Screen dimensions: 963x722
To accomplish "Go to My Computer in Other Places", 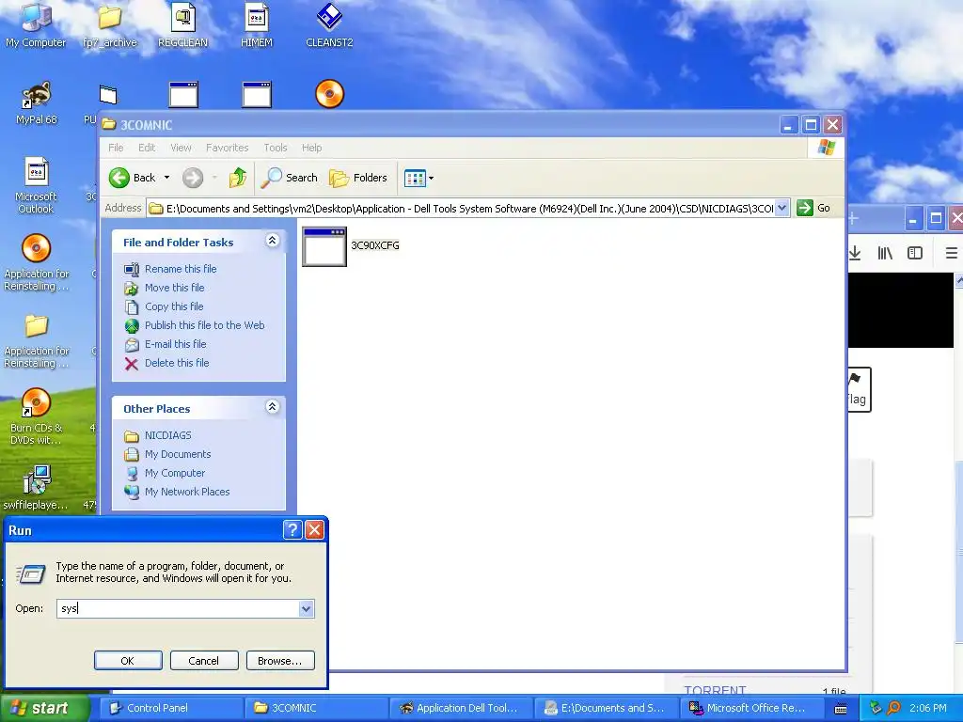I will [x=174, y=474].
